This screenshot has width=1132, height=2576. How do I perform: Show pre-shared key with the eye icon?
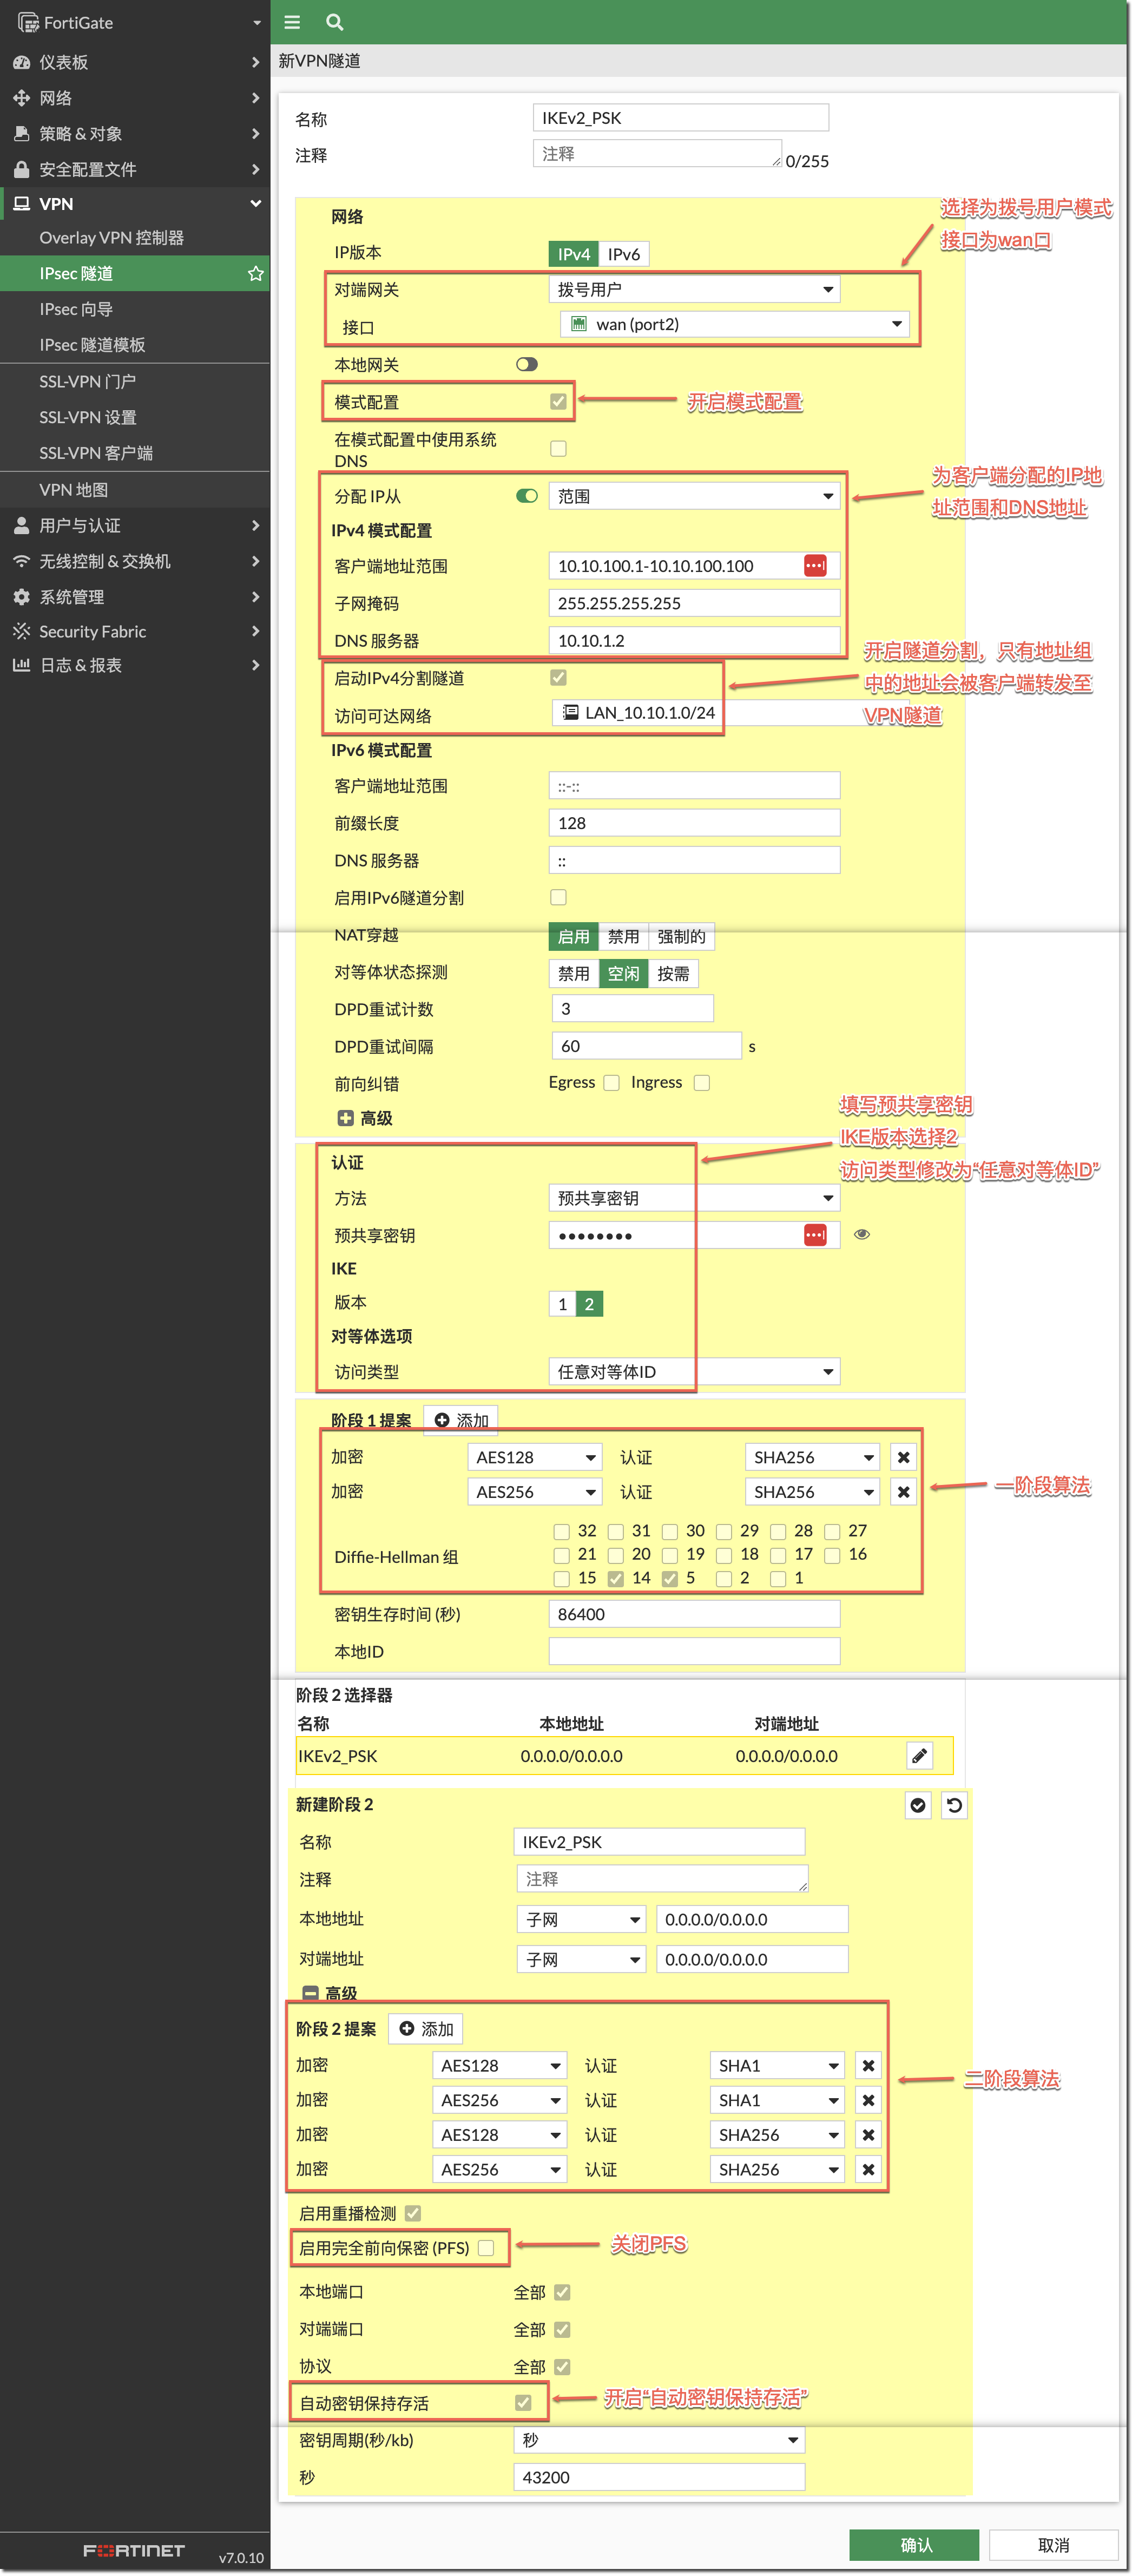861,1234
